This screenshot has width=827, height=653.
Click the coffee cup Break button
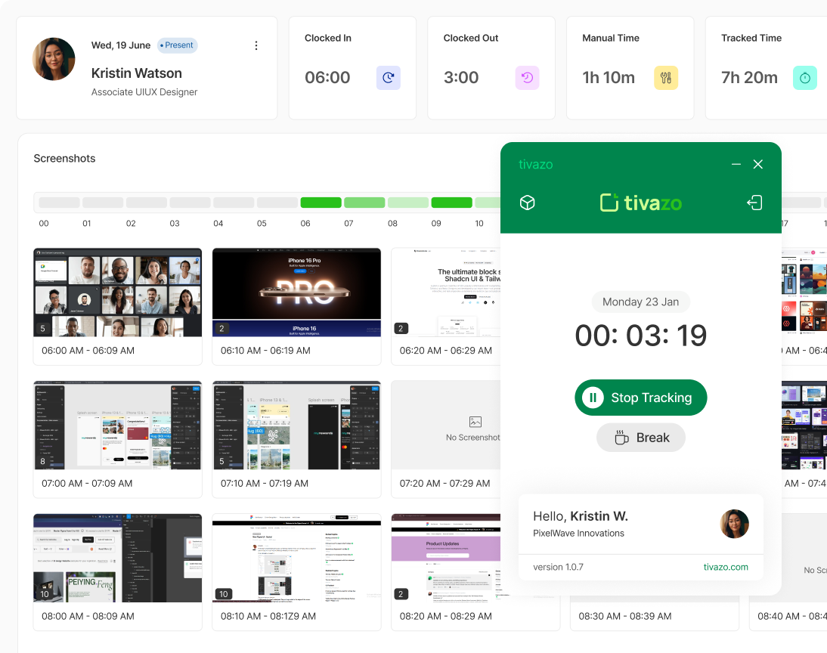(x=640, y=438)
